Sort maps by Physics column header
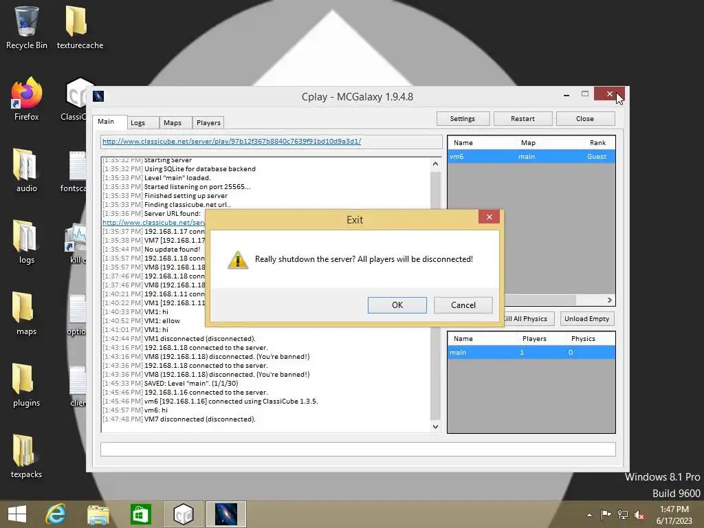704x528 pixels. (583, 338)
